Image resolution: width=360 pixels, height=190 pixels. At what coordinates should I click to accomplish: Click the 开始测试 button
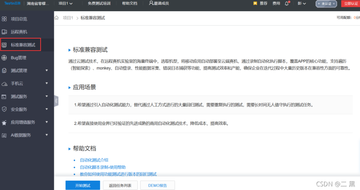(83, 185)
